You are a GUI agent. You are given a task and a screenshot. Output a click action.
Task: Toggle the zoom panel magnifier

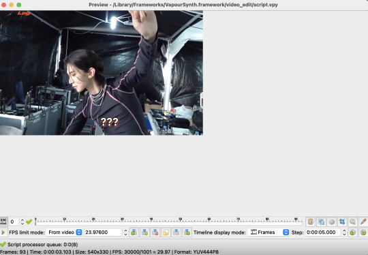point(352,222)
